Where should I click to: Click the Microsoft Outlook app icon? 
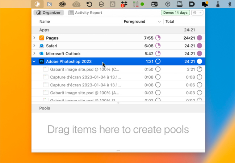tap(42, 53)
